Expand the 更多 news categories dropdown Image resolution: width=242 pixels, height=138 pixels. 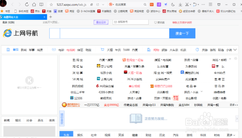click(231, 135)
